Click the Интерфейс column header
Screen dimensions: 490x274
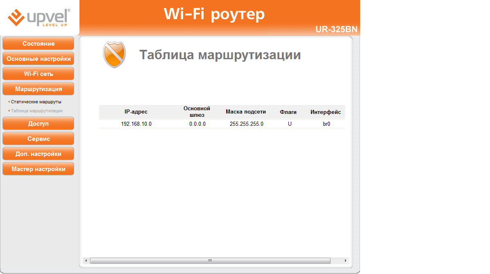pos(326,112)
